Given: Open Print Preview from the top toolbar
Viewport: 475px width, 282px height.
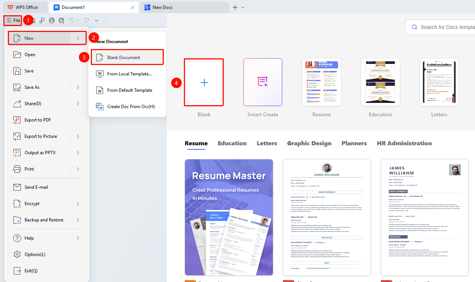Looking at the screenshot, I should (61, 20).
